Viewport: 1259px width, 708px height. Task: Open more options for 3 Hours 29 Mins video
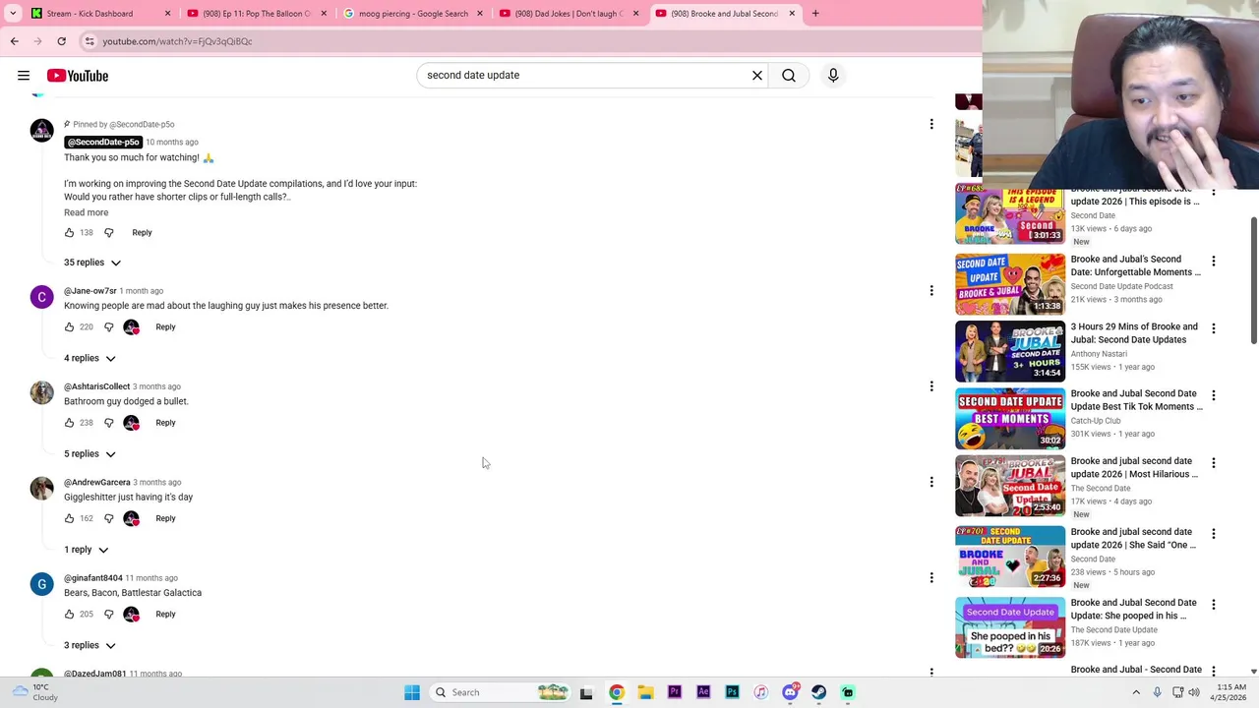point(1213,328)
